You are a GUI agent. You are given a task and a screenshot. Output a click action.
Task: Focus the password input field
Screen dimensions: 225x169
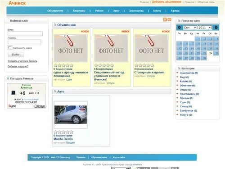[x=24, y=42]
